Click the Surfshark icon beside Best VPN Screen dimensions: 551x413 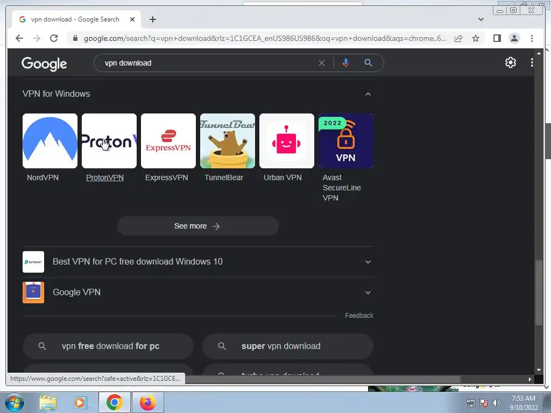(33, 262)
